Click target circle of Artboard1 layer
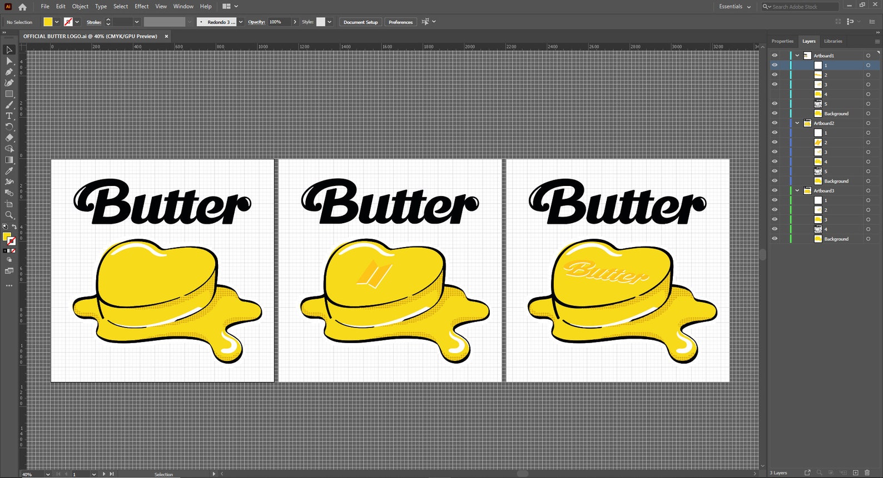This screenshot has height=478, width=883. click(x=868, y=56)
